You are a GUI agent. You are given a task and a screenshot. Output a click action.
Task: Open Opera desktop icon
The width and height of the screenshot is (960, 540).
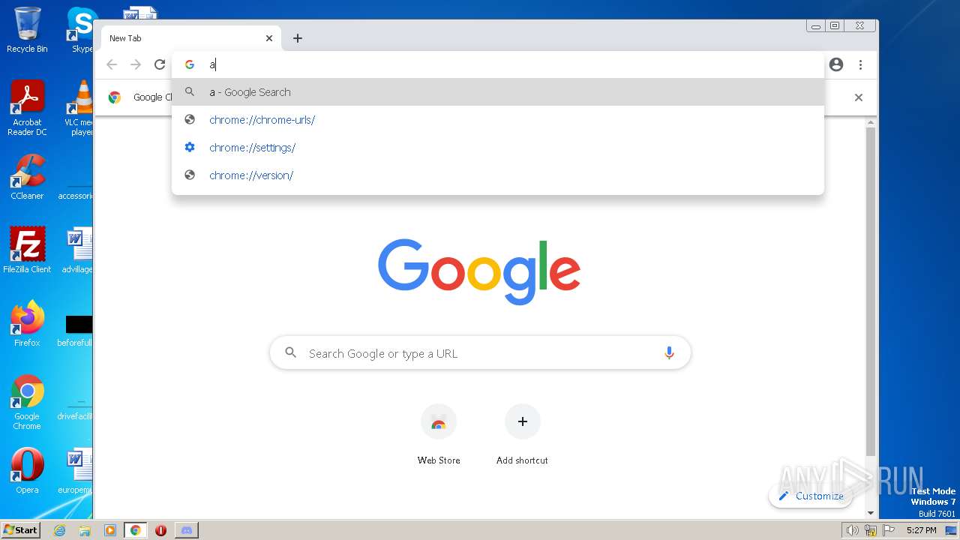point(27,471)
